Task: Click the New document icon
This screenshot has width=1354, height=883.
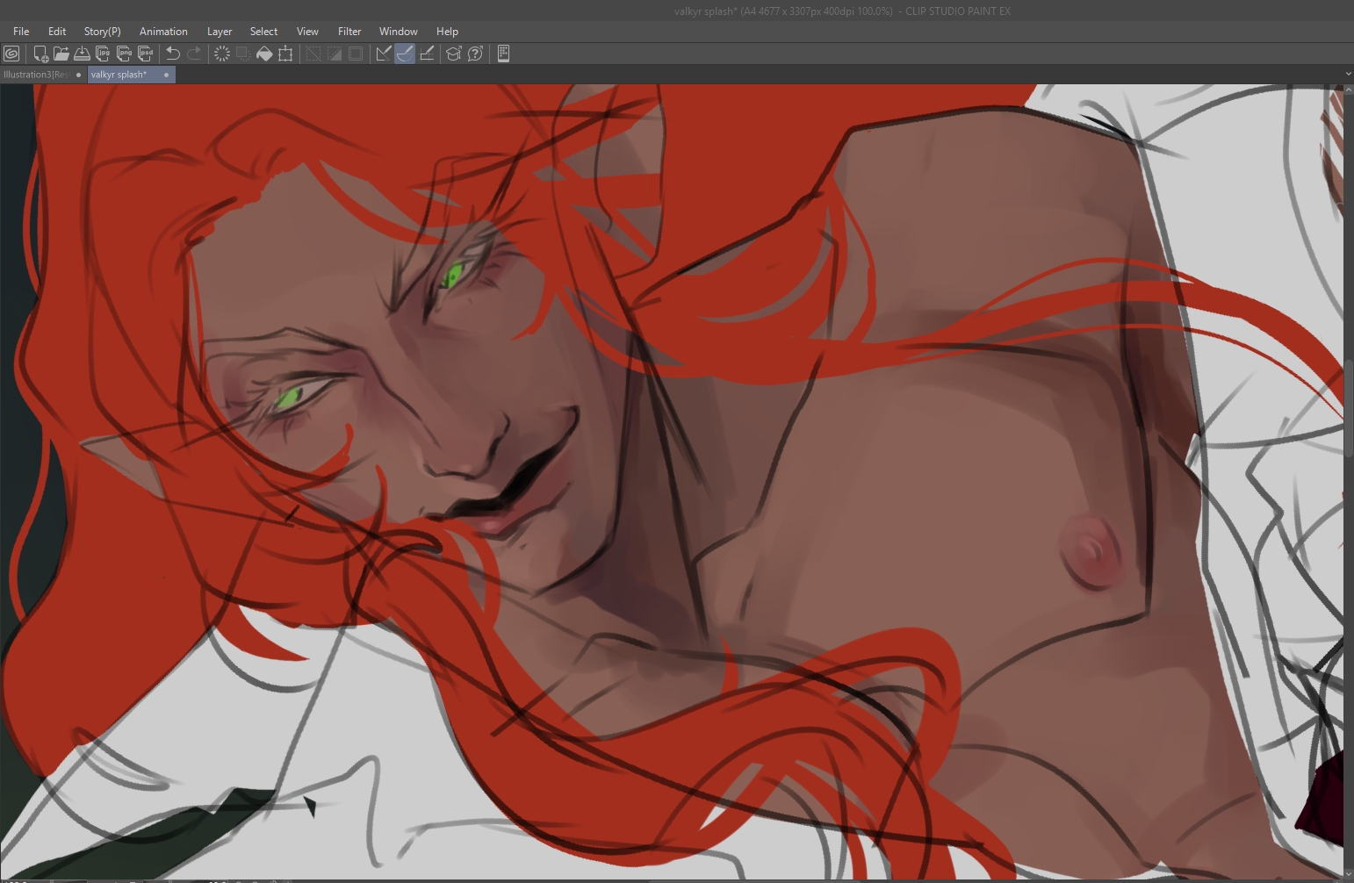Action: click(x=40, y=54)
